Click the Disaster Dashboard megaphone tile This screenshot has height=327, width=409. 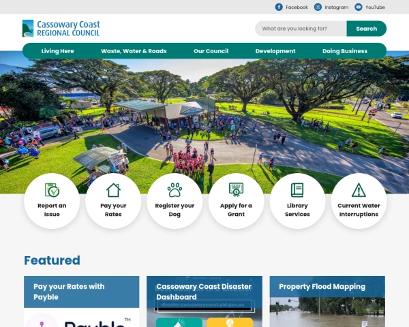point(179,322)
